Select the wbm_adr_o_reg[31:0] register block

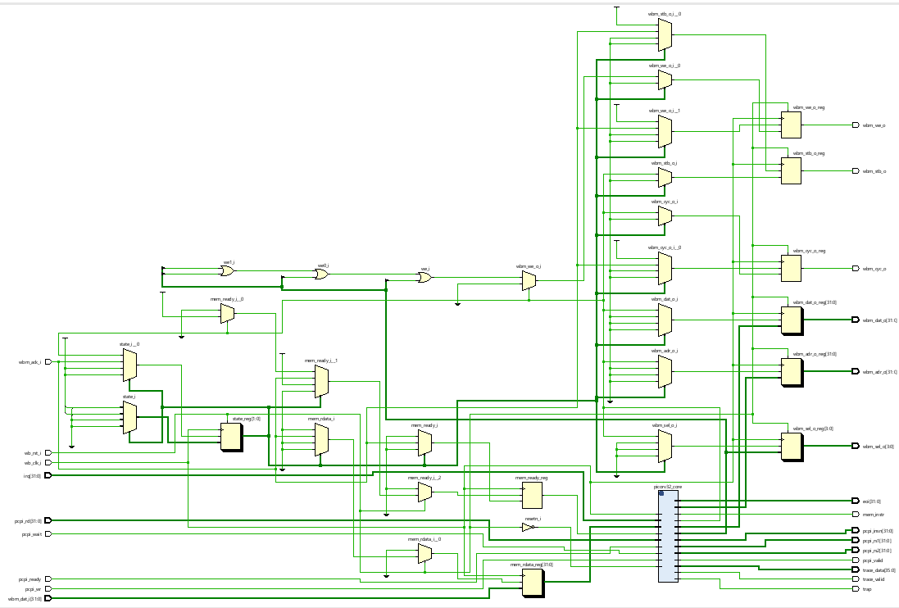792,373
